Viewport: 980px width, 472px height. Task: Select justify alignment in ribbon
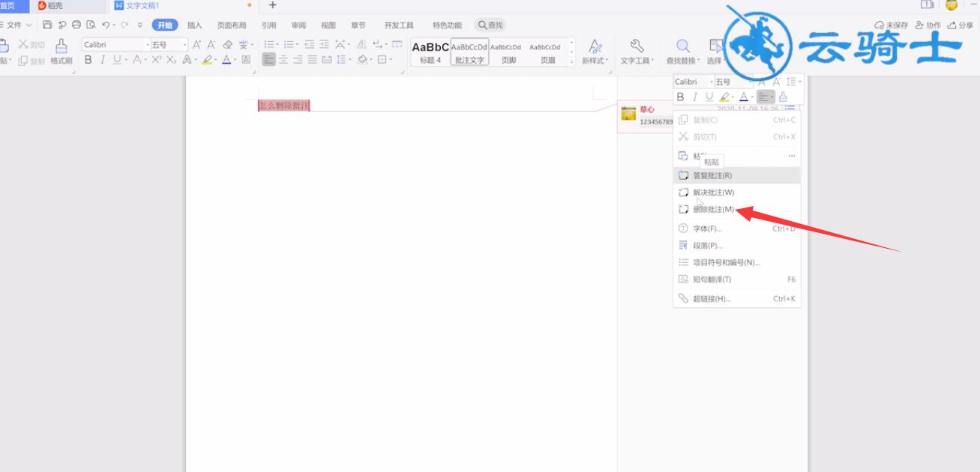[312, 60]
